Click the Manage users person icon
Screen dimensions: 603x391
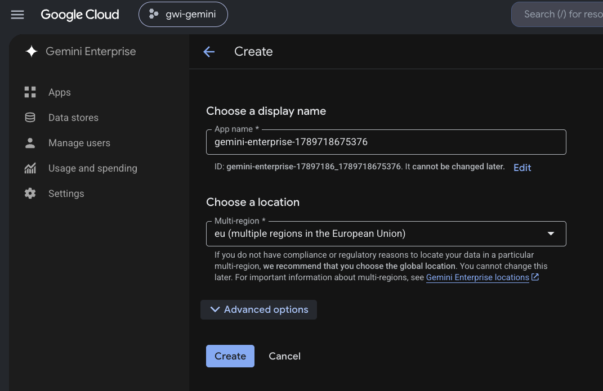pos(30,143)
